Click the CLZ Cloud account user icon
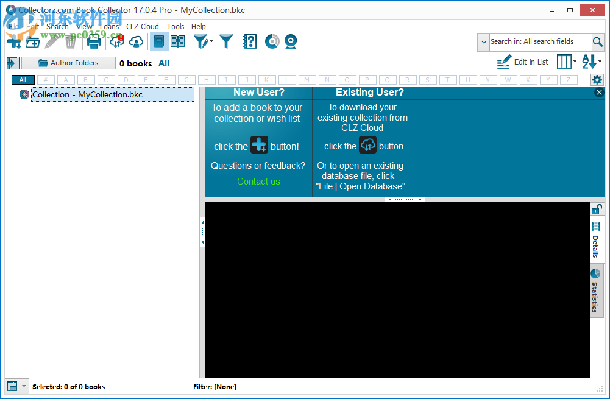Screen dimensions: 610x399 [136, 41]
